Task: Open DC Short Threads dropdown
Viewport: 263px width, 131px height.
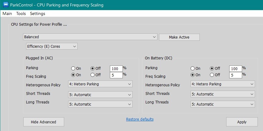Action: [223, 94]
